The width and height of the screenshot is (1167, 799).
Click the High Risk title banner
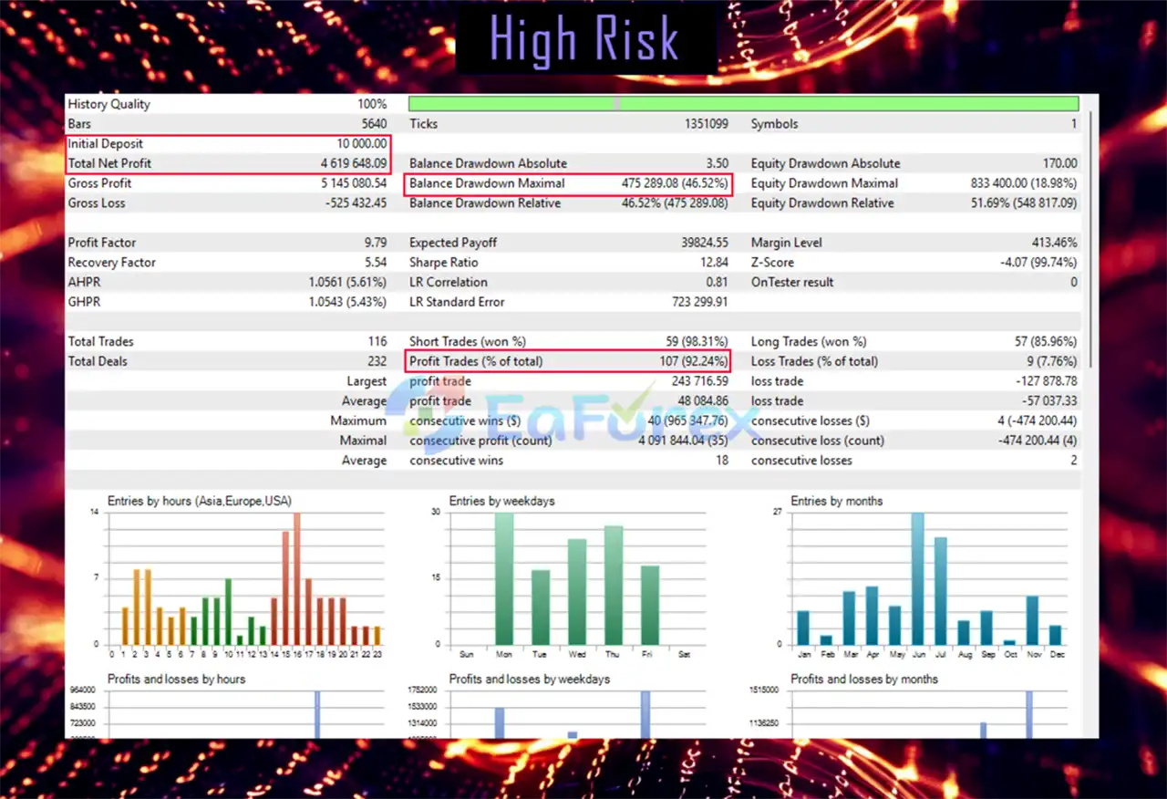(584, 39)
